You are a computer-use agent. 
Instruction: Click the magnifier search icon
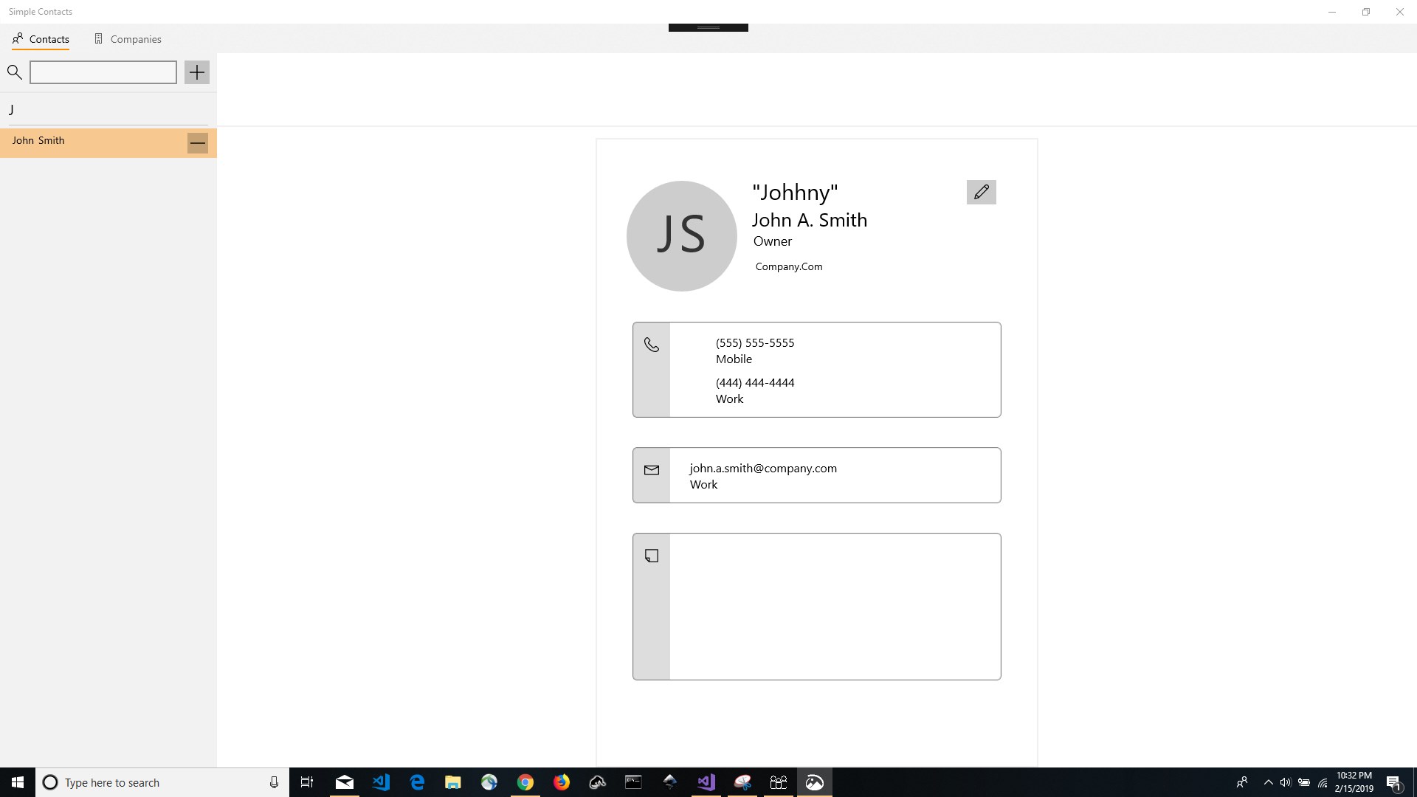coord(14,72)
